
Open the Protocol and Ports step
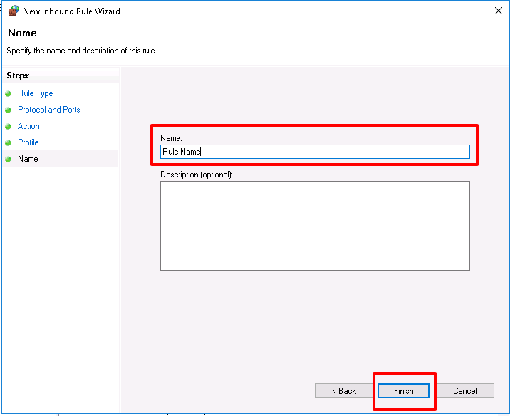click(x=48, y=110)
